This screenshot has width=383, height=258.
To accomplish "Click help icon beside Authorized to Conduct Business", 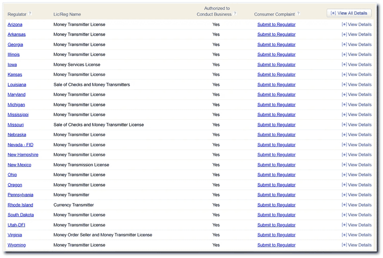I will (x=235, y=14).
